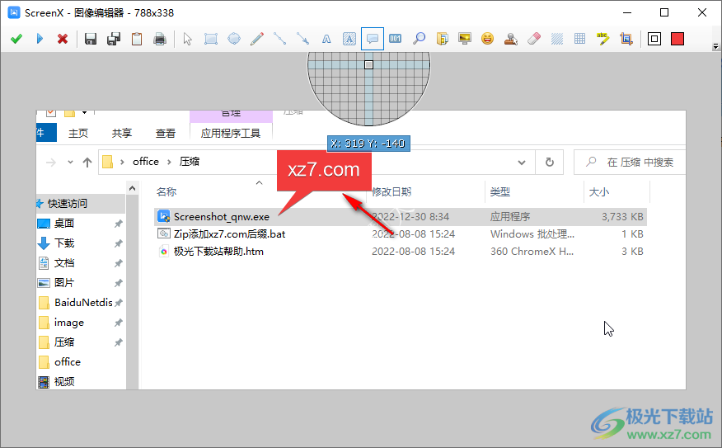Click the picture monitor icon
This screenshot has height=448, width=722.
point(465,39)
